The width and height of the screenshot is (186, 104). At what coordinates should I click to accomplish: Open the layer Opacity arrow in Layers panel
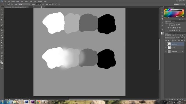[184, 38]
